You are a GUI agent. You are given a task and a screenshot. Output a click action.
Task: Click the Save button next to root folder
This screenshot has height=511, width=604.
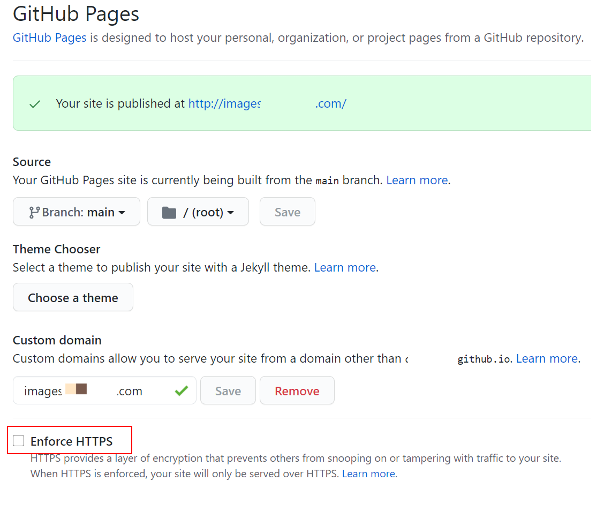coord(288,212)
